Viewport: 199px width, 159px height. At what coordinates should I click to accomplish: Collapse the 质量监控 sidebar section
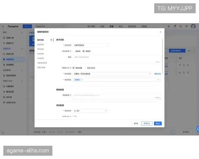coord(22,49)
